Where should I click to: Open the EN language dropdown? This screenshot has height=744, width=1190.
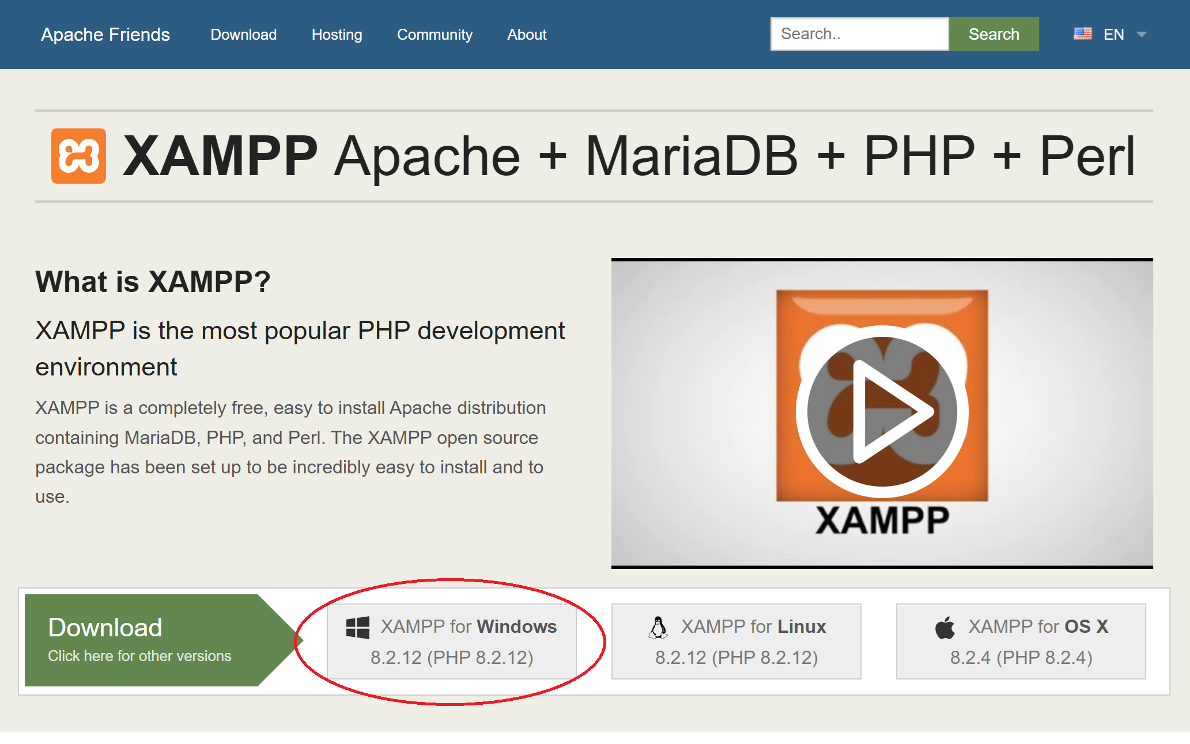pos(1114,34)
